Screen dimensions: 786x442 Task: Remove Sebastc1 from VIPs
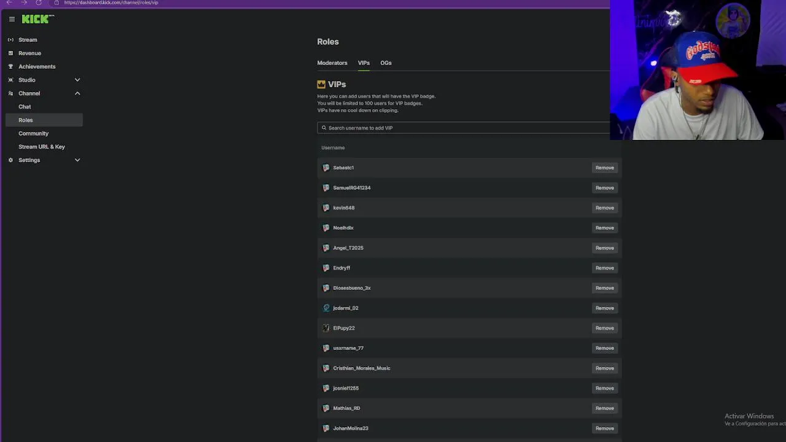coord(604,168)
